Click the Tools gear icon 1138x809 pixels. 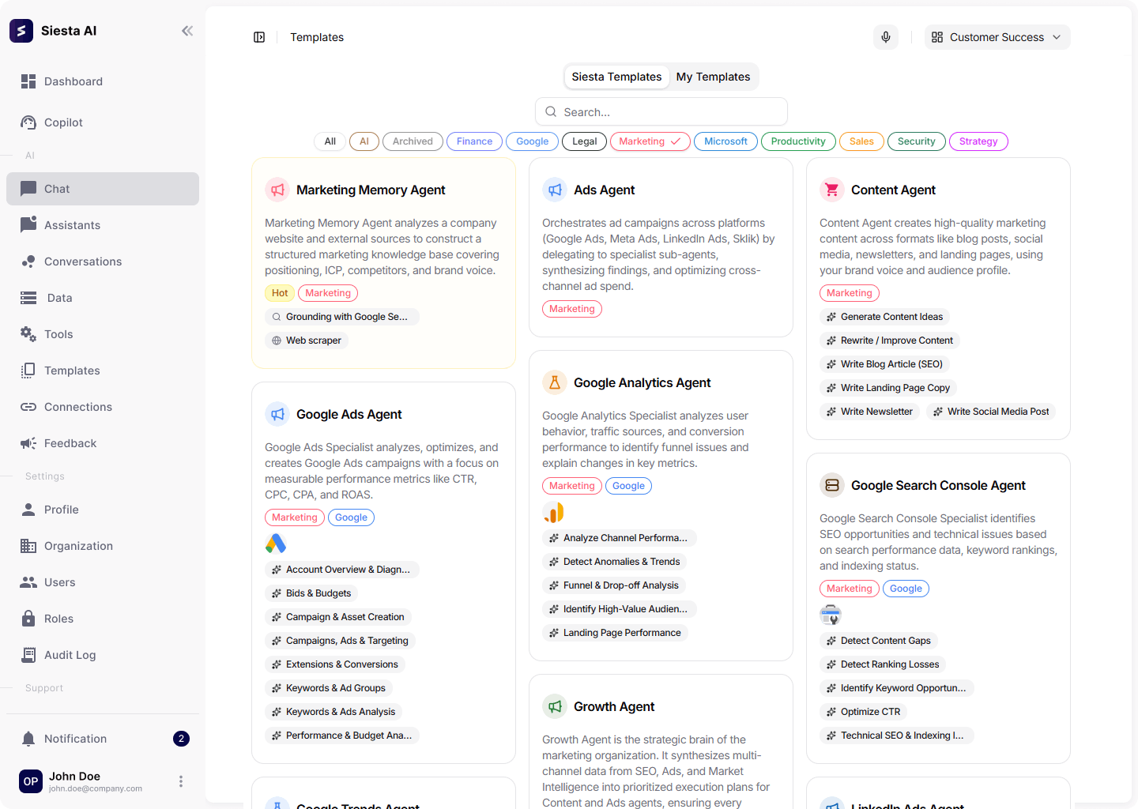(x=28, y=334)
